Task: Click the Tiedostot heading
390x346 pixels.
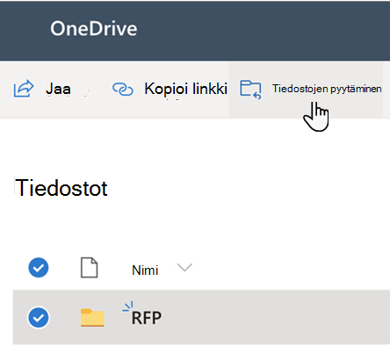Action: [x=61, y=188]
